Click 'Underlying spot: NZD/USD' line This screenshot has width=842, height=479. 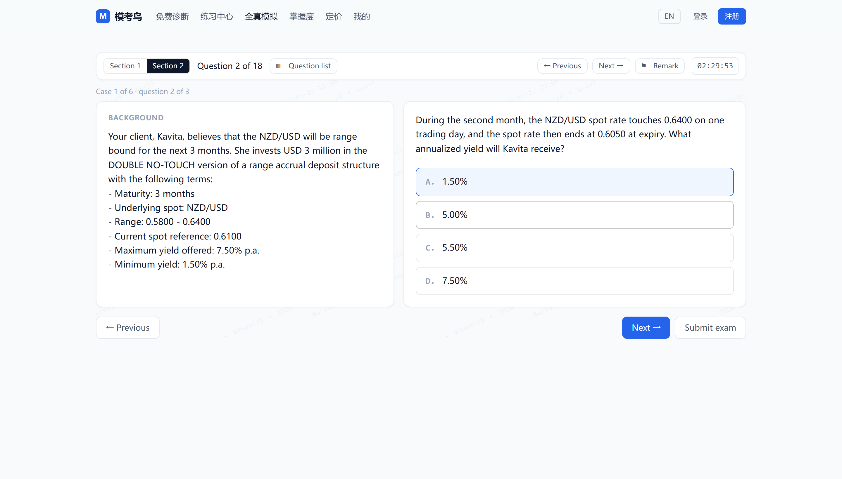click(168, 208)
